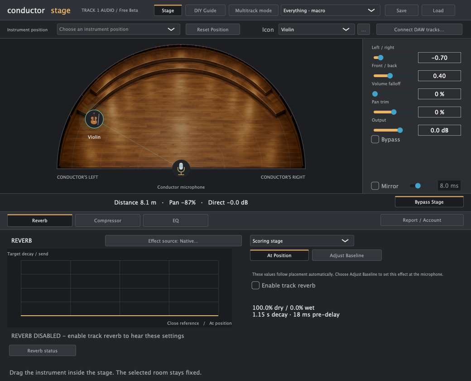471x381 pixels.
Task: Click the Front / back slider handle
Action: point(390,76)
